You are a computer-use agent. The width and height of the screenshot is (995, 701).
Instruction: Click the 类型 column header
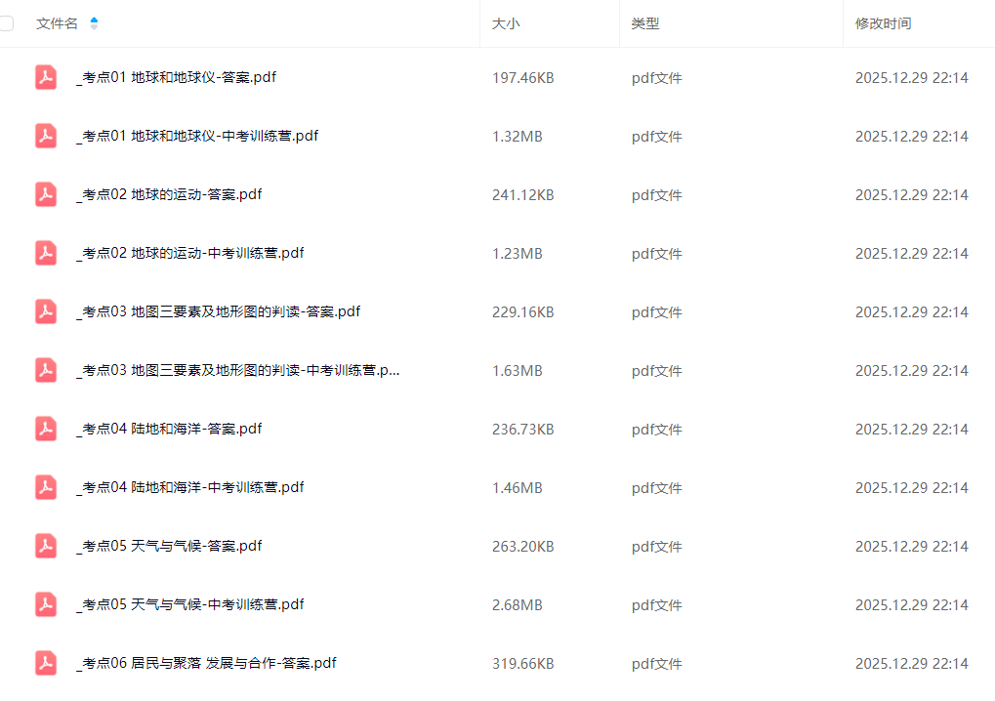pyautogui.click(x=645, y=22)
